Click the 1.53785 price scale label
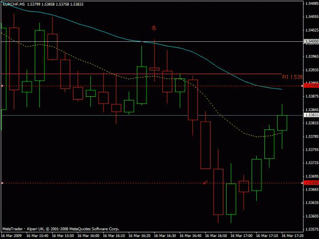319x239 pixels. click(x=312, y=137)
